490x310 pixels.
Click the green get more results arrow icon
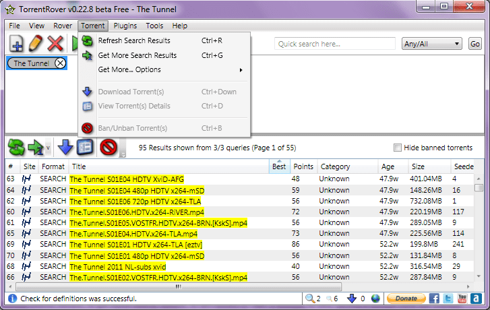tap(36, 147)
